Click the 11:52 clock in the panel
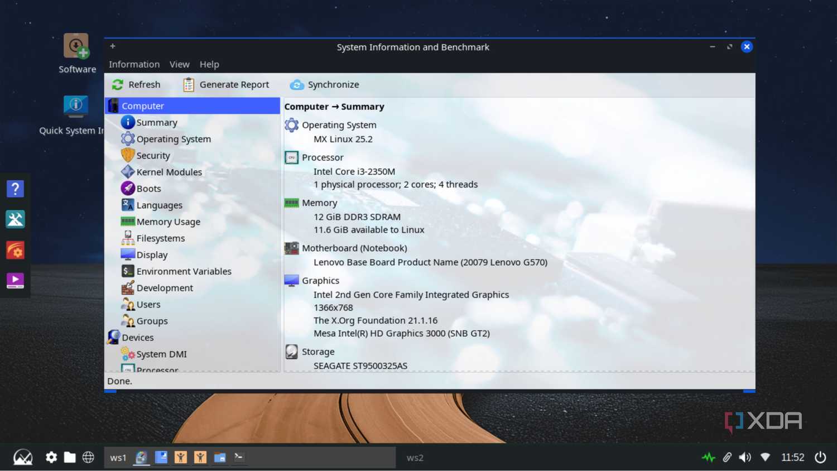 792,458
